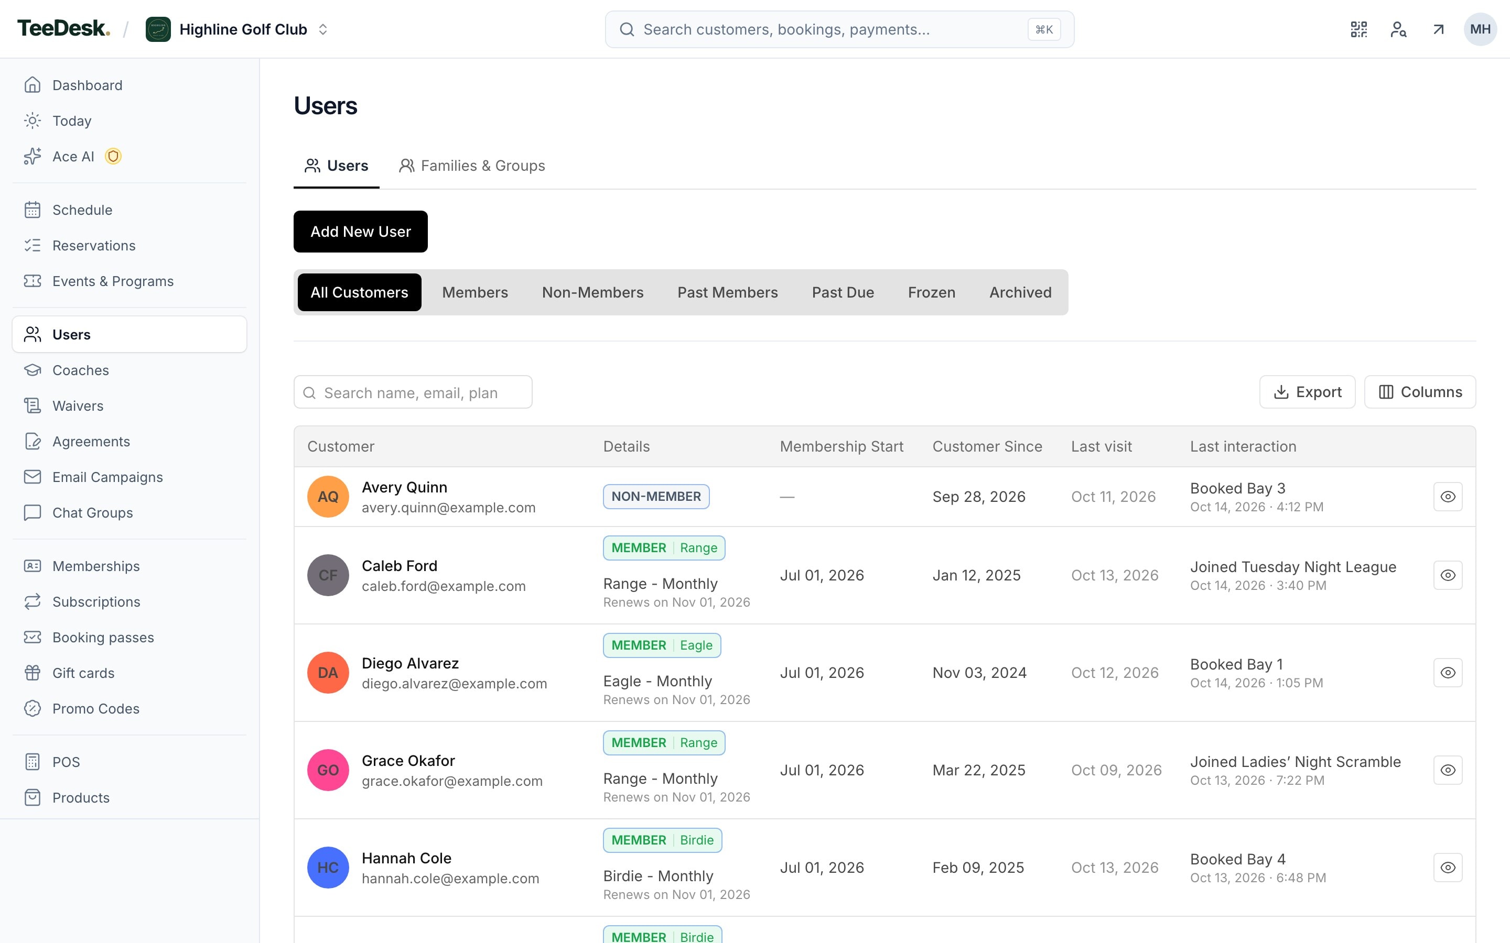Image resolution: width=1510 pixels, height=943 pixels.
Task: Open the MH profile avatar
Action: click(x=1480, y=29)
